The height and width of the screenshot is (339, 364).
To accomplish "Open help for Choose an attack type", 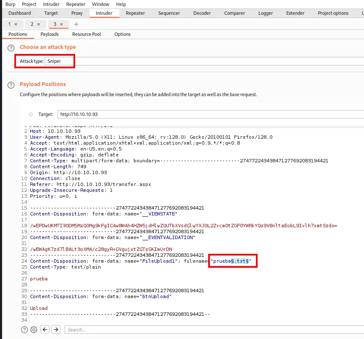I will click(11, 48).
